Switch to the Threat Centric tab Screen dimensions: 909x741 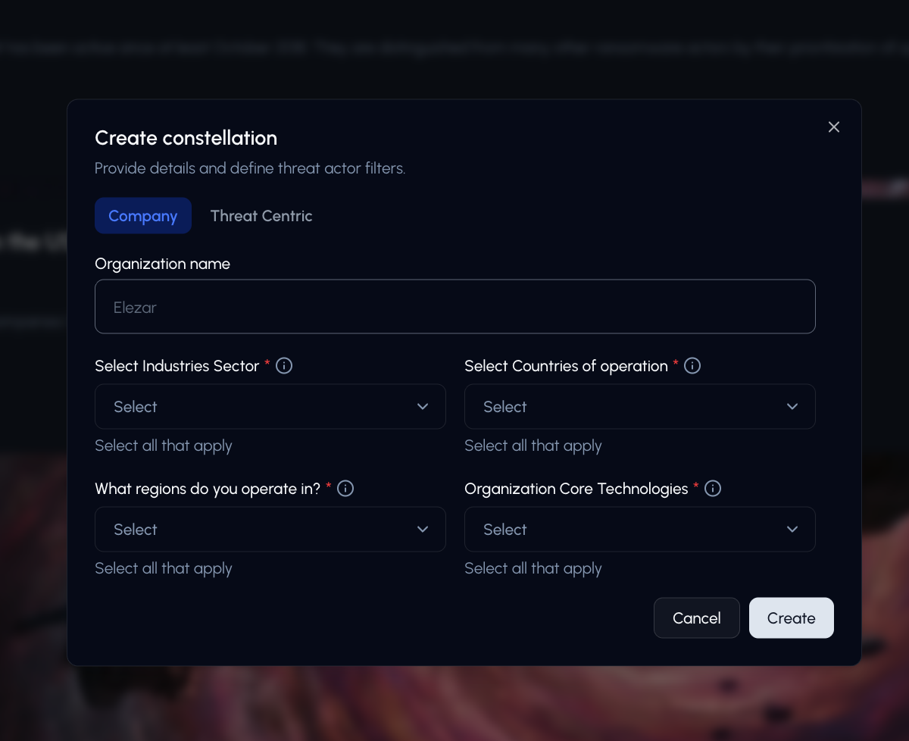coord(261,216)
